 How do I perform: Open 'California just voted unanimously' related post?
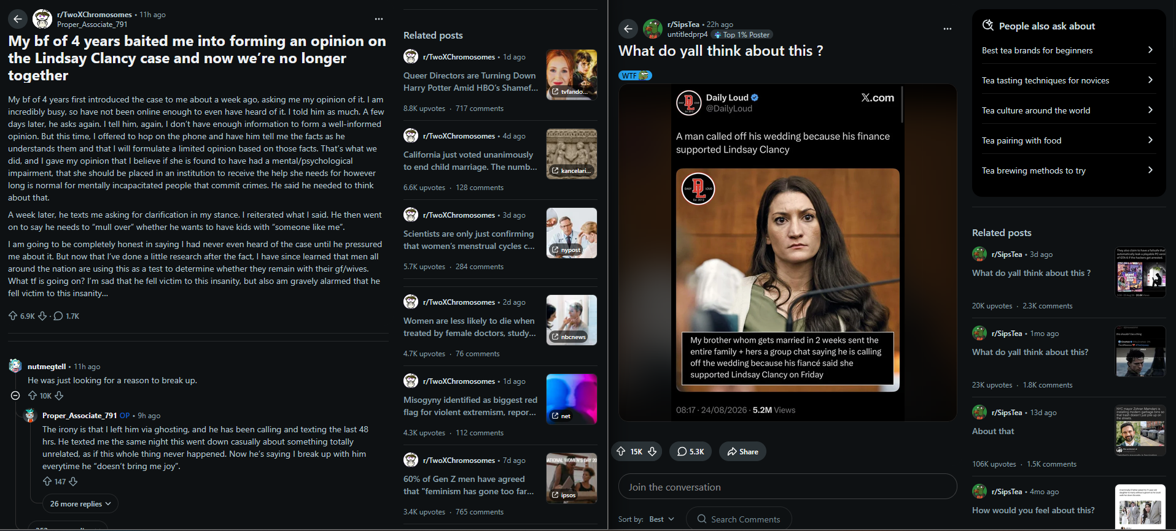click(470, 161)
